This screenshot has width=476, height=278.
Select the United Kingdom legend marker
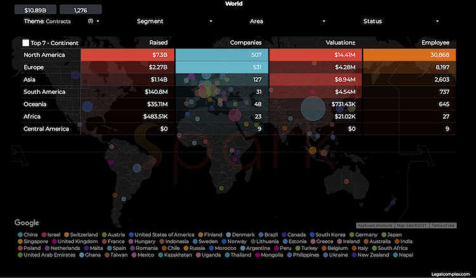pos(55,242)
